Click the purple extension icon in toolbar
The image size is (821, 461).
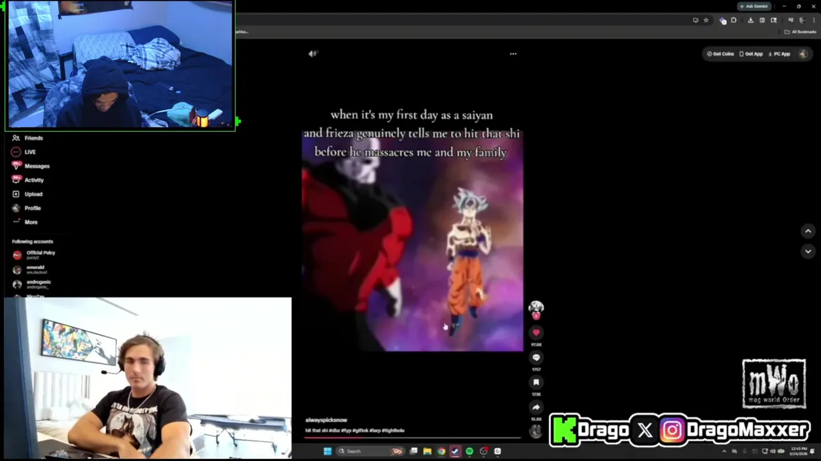[x=723, y=20]
